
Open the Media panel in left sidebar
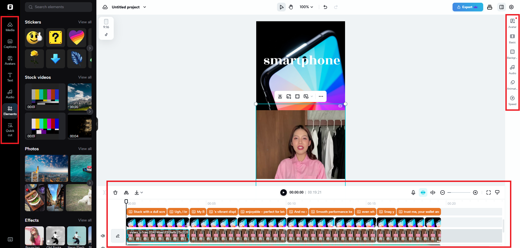pyautogui.click(x=10, y=26)
